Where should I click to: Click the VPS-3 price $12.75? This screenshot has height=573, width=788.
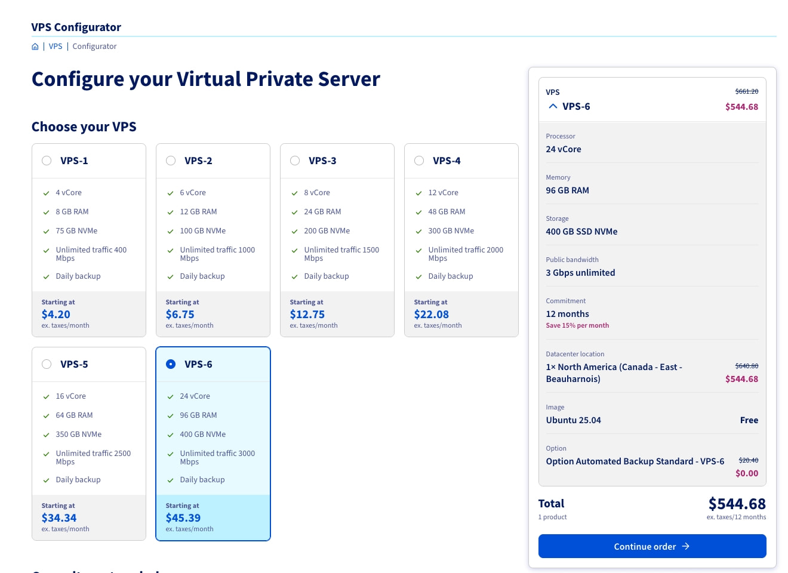tap(307, 315)
